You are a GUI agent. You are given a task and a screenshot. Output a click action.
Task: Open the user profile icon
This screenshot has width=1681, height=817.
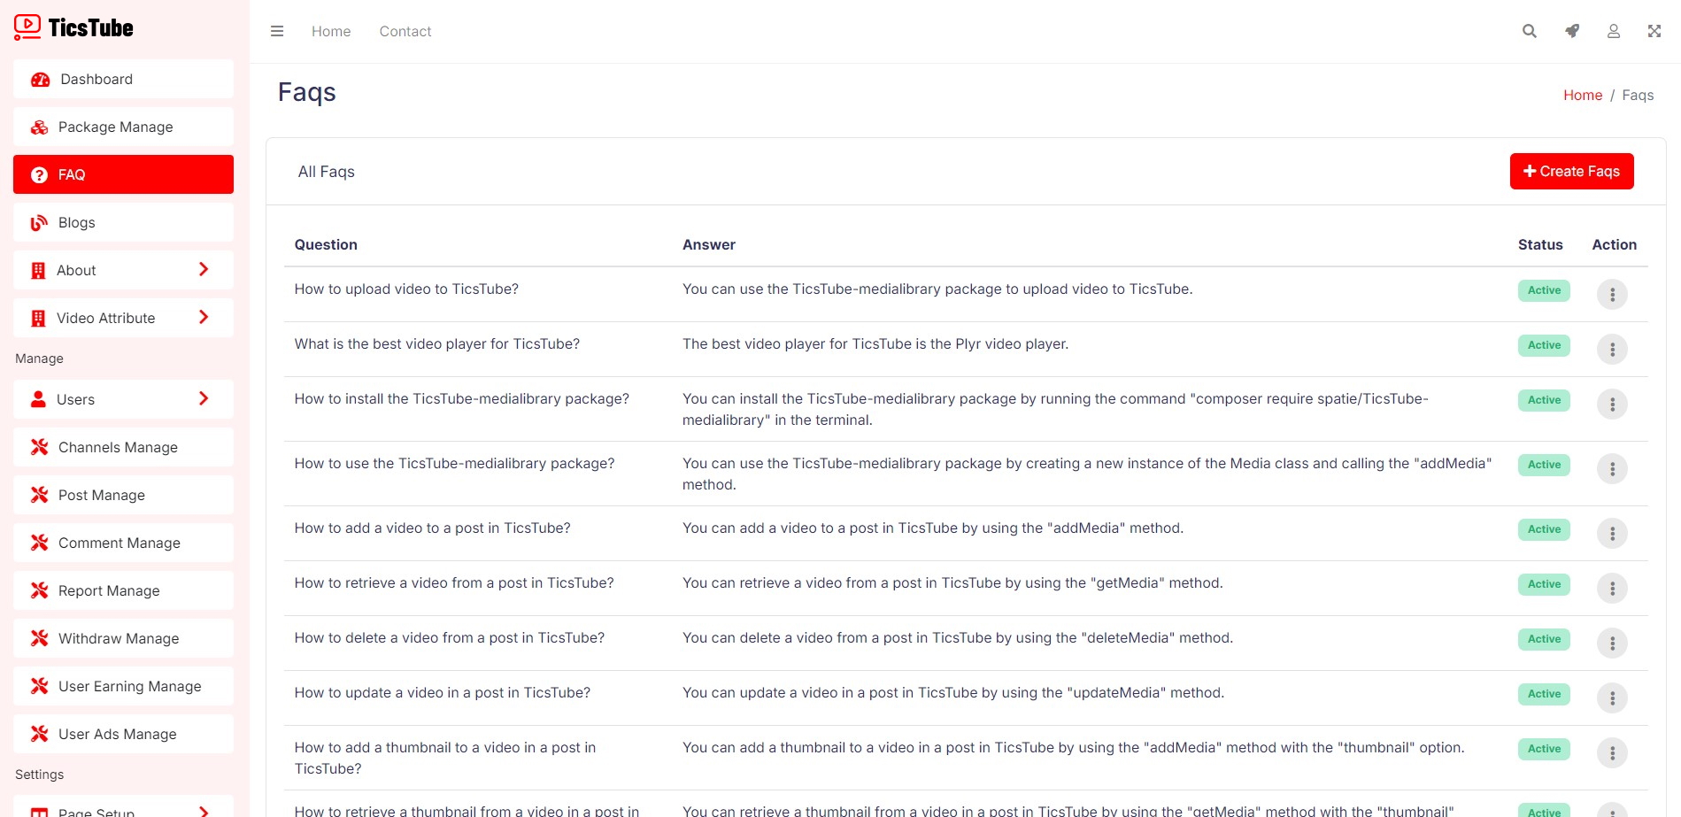tap(1613, 31)
